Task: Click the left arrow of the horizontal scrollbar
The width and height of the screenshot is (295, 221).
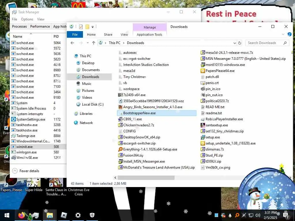Action: (115, 178)
